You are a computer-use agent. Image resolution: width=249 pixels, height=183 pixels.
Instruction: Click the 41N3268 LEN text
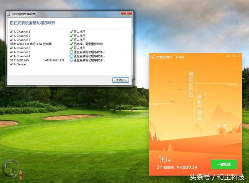click(x=54, y=60)
